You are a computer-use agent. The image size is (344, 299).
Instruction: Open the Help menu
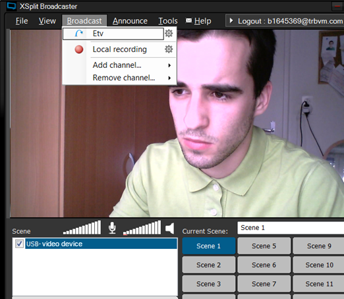pyautogui.click(x=202, y=21)
